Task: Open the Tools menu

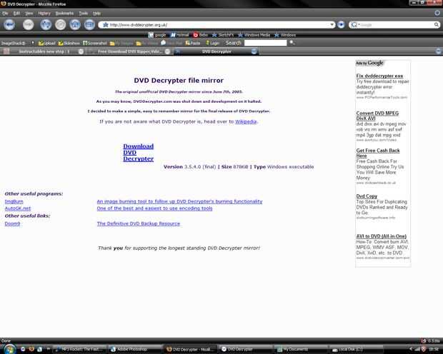Action: point(83,14)
